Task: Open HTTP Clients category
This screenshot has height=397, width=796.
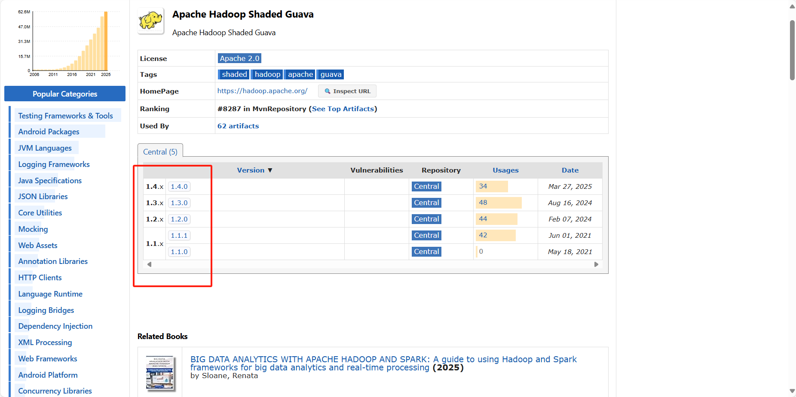Action: pyautogui.click(x=40, y=278)
